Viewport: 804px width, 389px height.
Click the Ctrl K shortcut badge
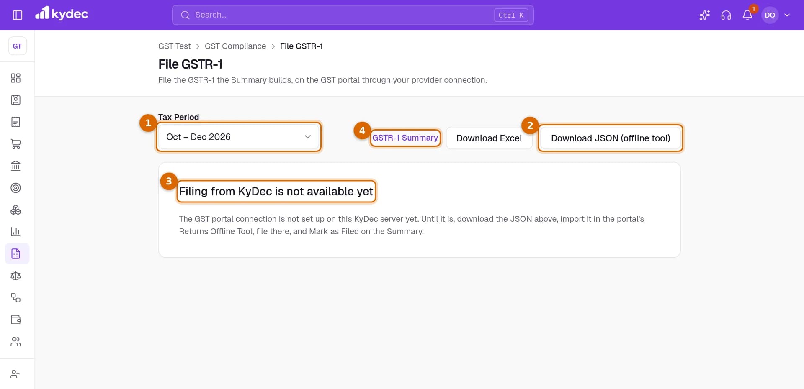click(511, 15)
